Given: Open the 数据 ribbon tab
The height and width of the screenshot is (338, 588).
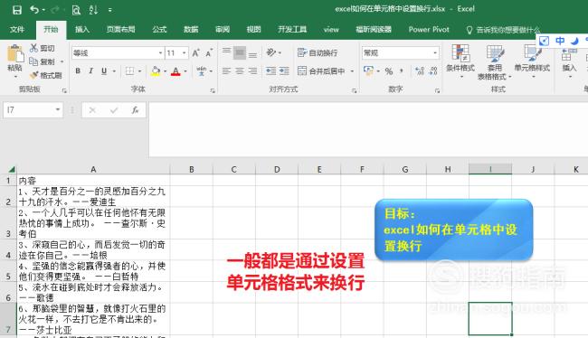Looking at the screenshot, I should tap(191, 29).
